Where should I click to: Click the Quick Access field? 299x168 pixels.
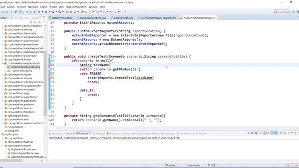(x=282, y=12)
